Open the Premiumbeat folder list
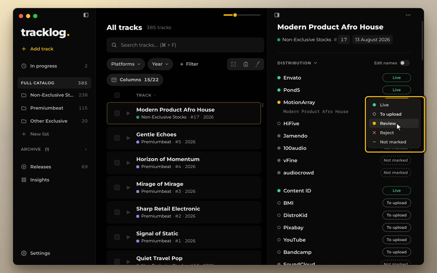Viewport: 437px width, 273px height. 54,108
